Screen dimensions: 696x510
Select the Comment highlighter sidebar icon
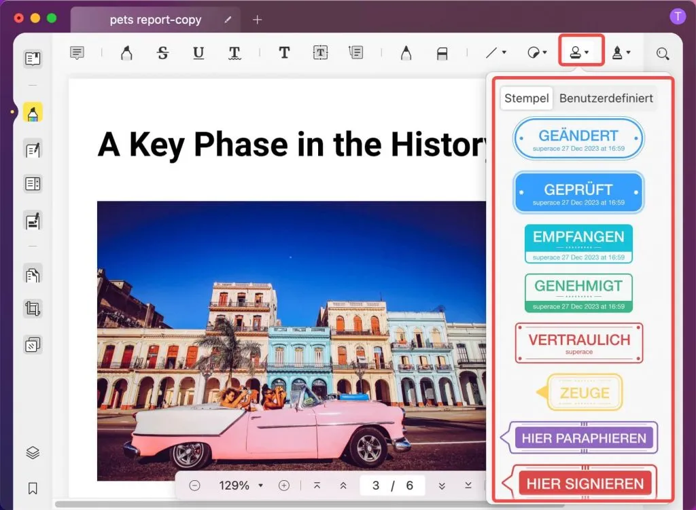point(33,113)
